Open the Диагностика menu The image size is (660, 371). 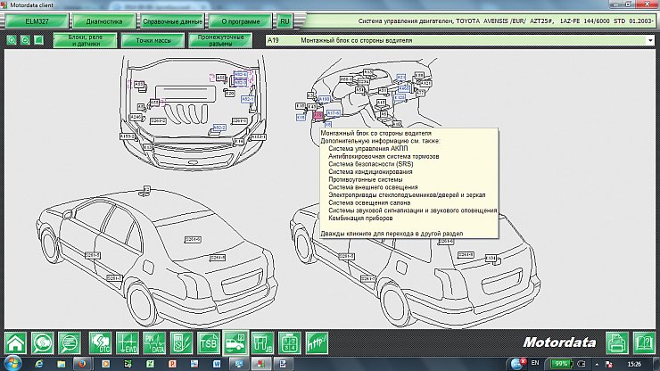(104, 21)
